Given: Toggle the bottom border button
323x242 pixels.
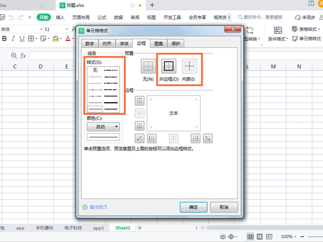Looking at the screenshot, I should (x=139, y=125).
